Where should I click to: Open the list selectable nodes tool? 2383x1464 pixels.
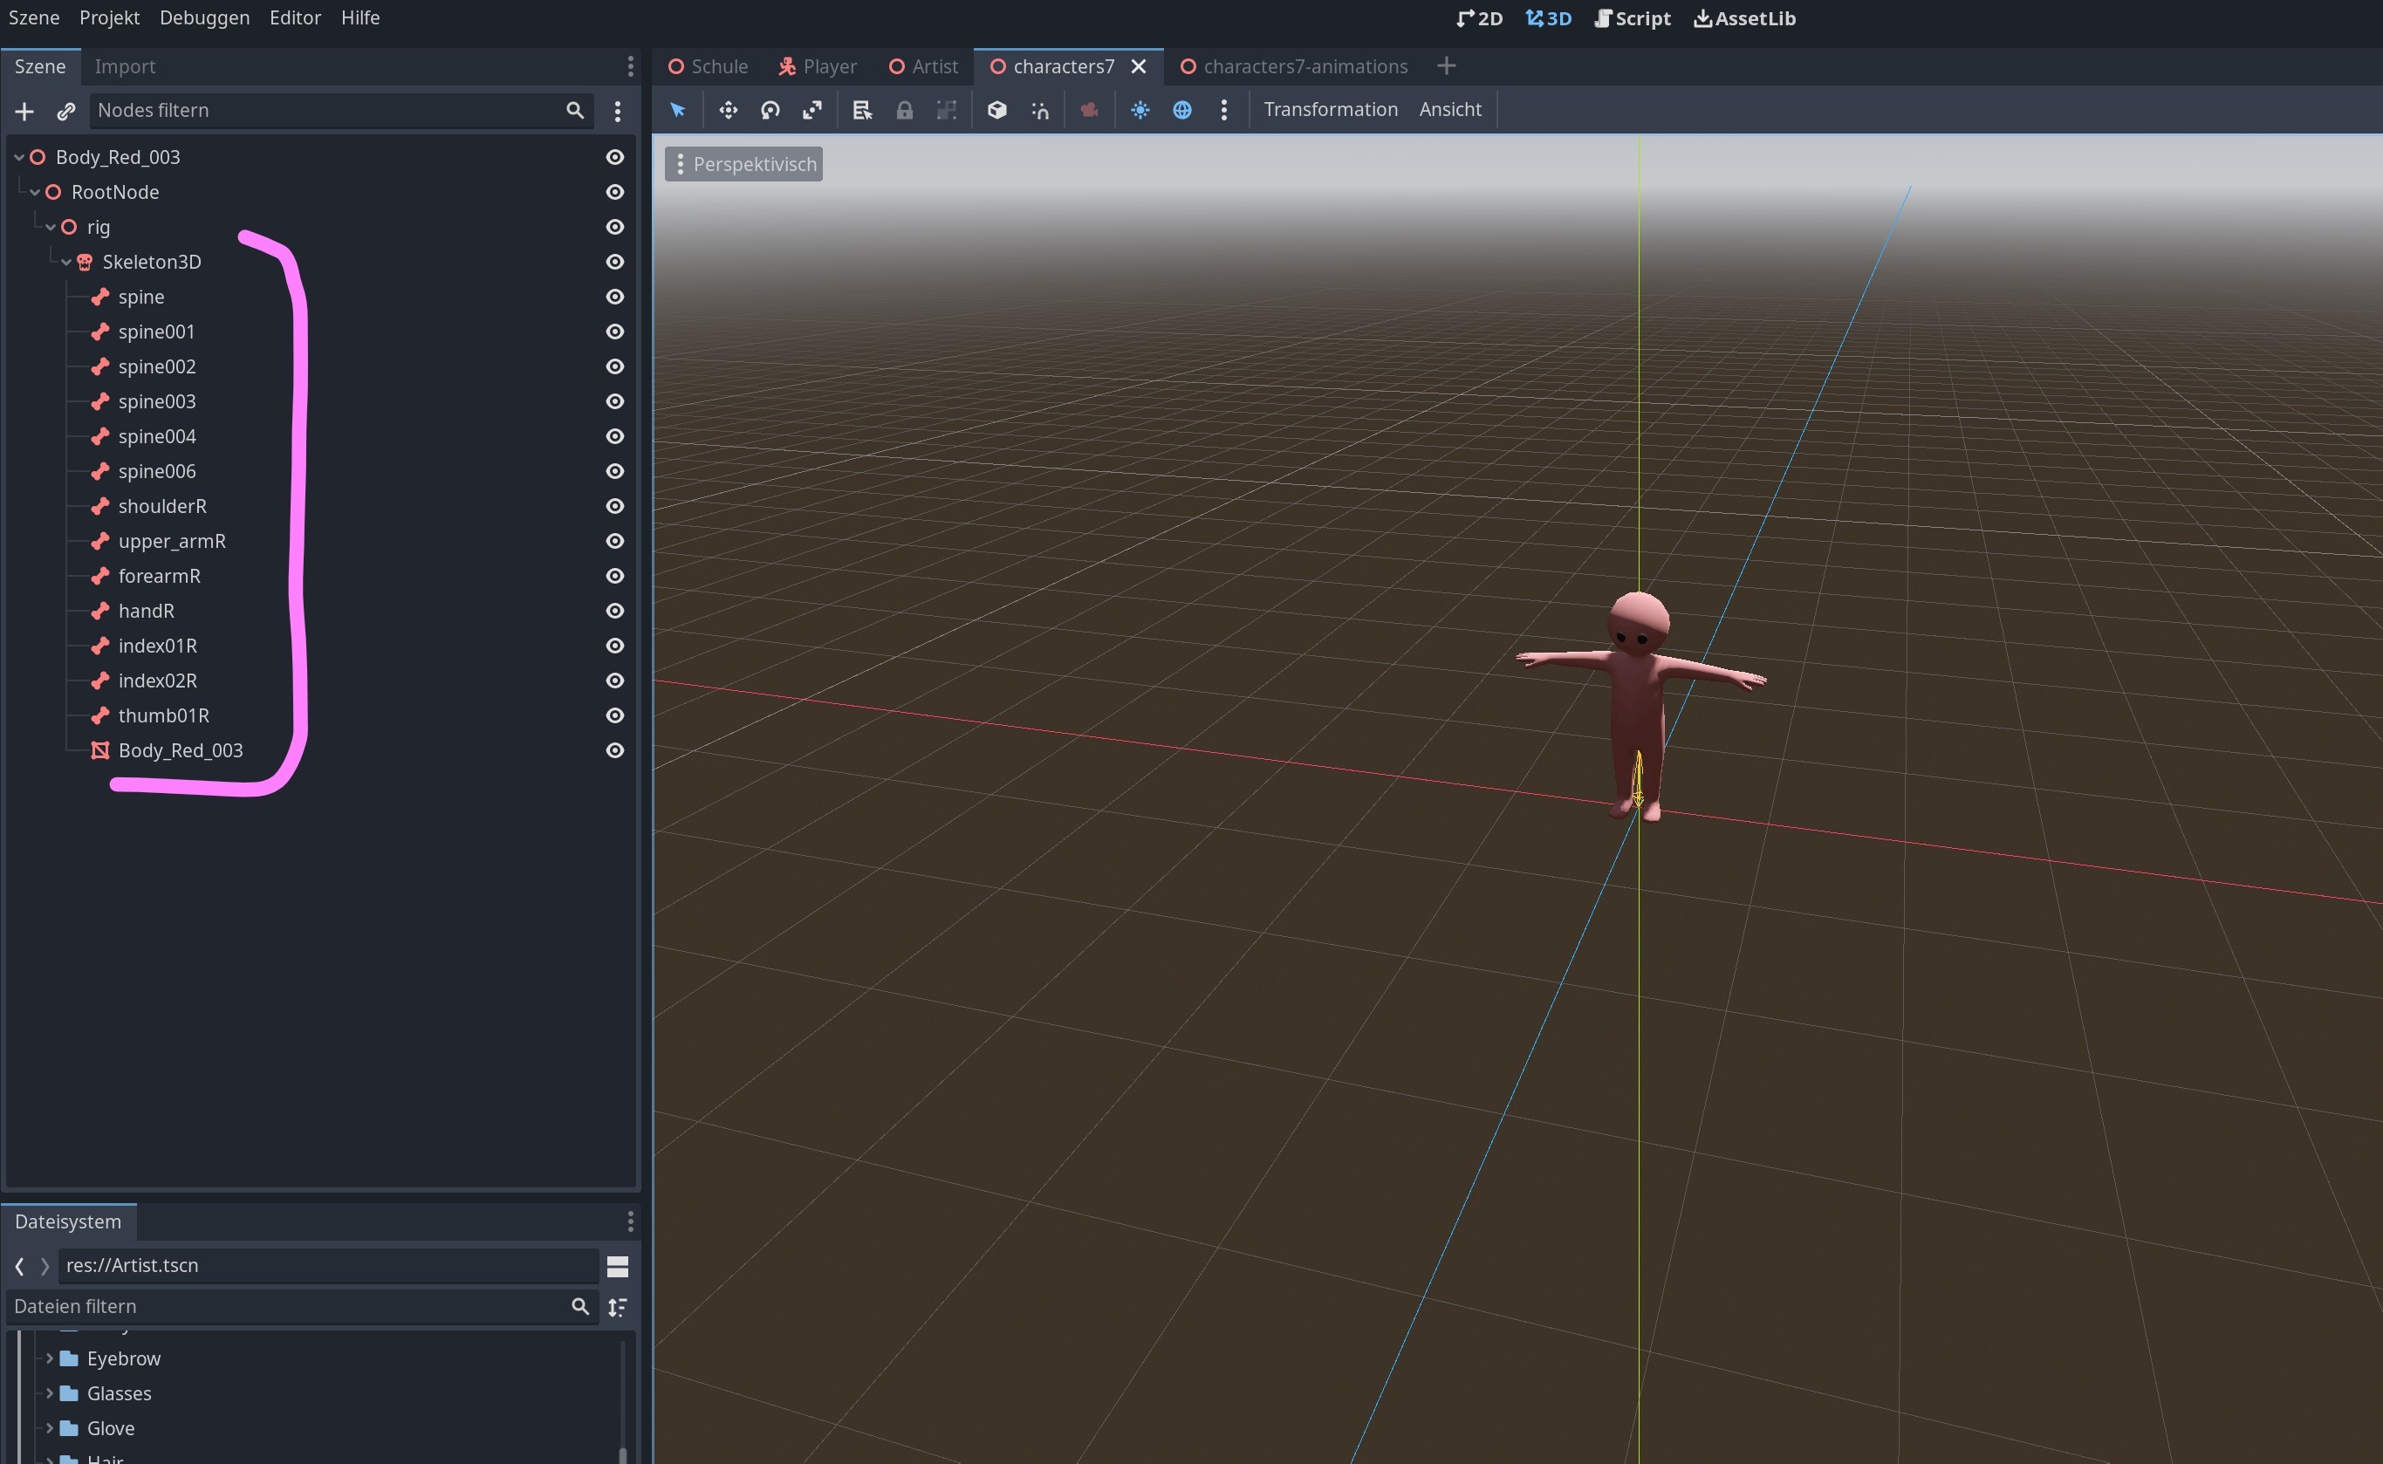pos(862,109)
